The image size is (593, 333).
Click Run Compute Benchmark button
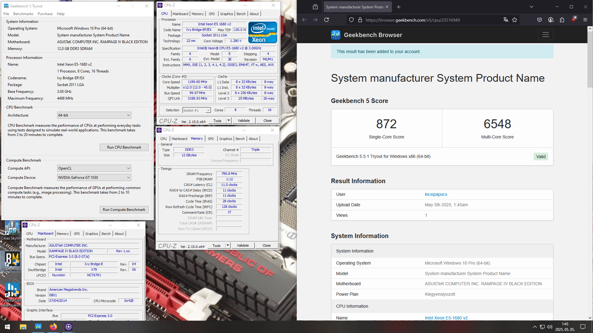point(124,210)
